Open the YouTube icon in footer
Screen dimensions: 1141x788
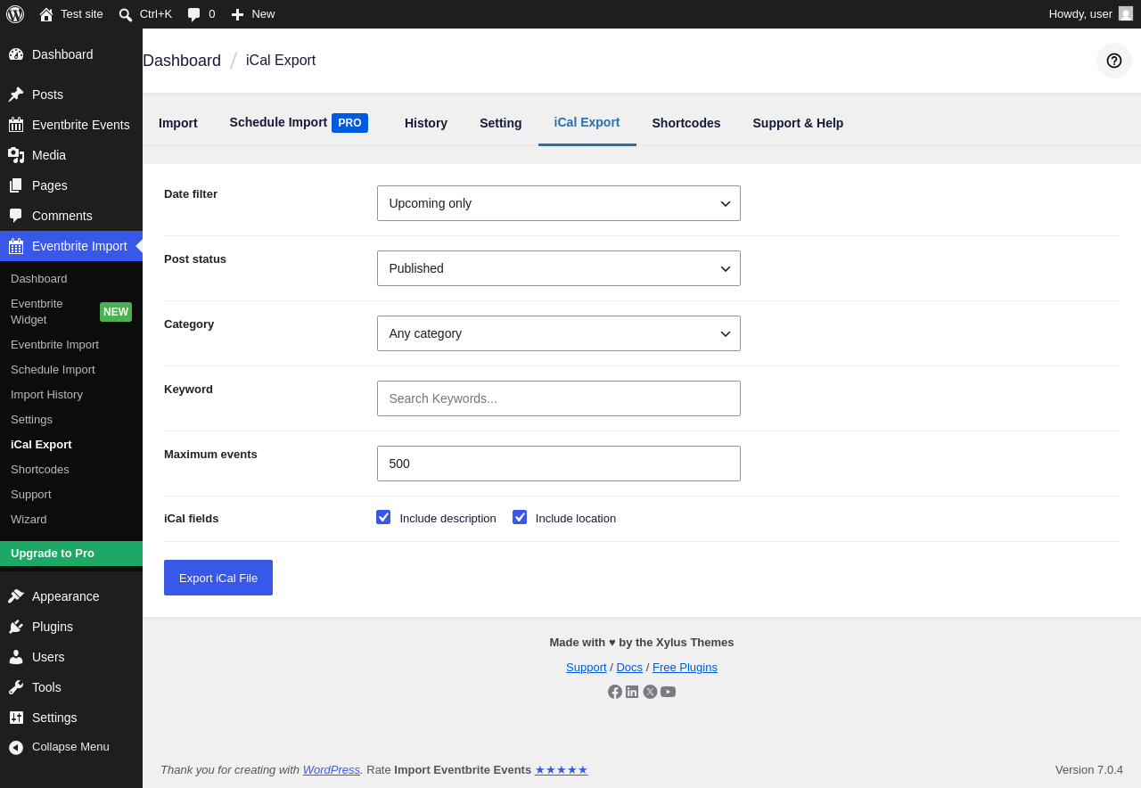point(669,692)
